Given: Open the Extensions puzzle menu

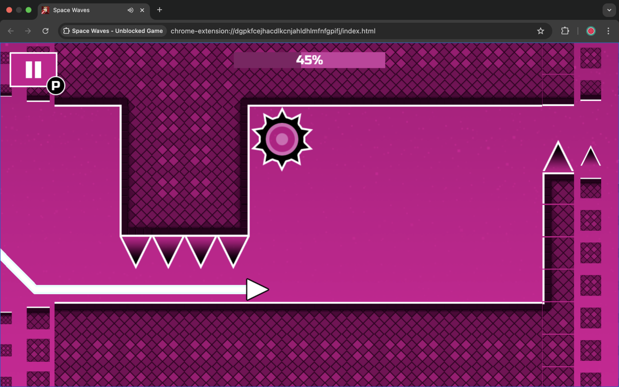Looking at the screenshot, I should 565,31.
